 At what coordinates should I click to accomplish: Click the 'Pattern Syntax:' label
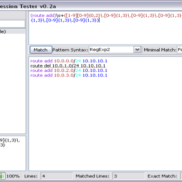tap(70, 50)
